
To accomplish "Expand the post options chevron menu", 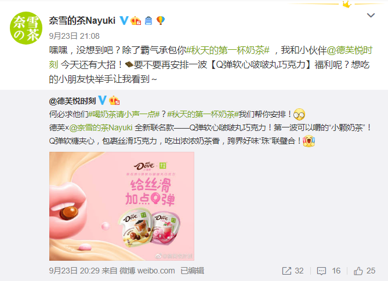I will coord(371,15).
